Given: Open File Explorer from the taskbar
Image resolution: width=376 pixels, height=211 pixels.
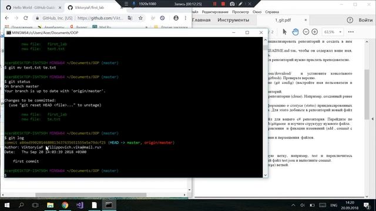Looking at the screenshot, I should coord(50,205).
